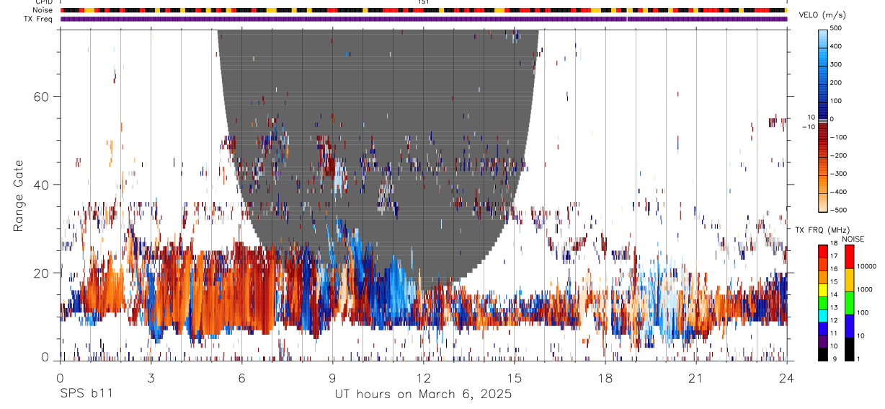Click the TX Freq row label
Viewport: 885px width, 409px height.
38,19
